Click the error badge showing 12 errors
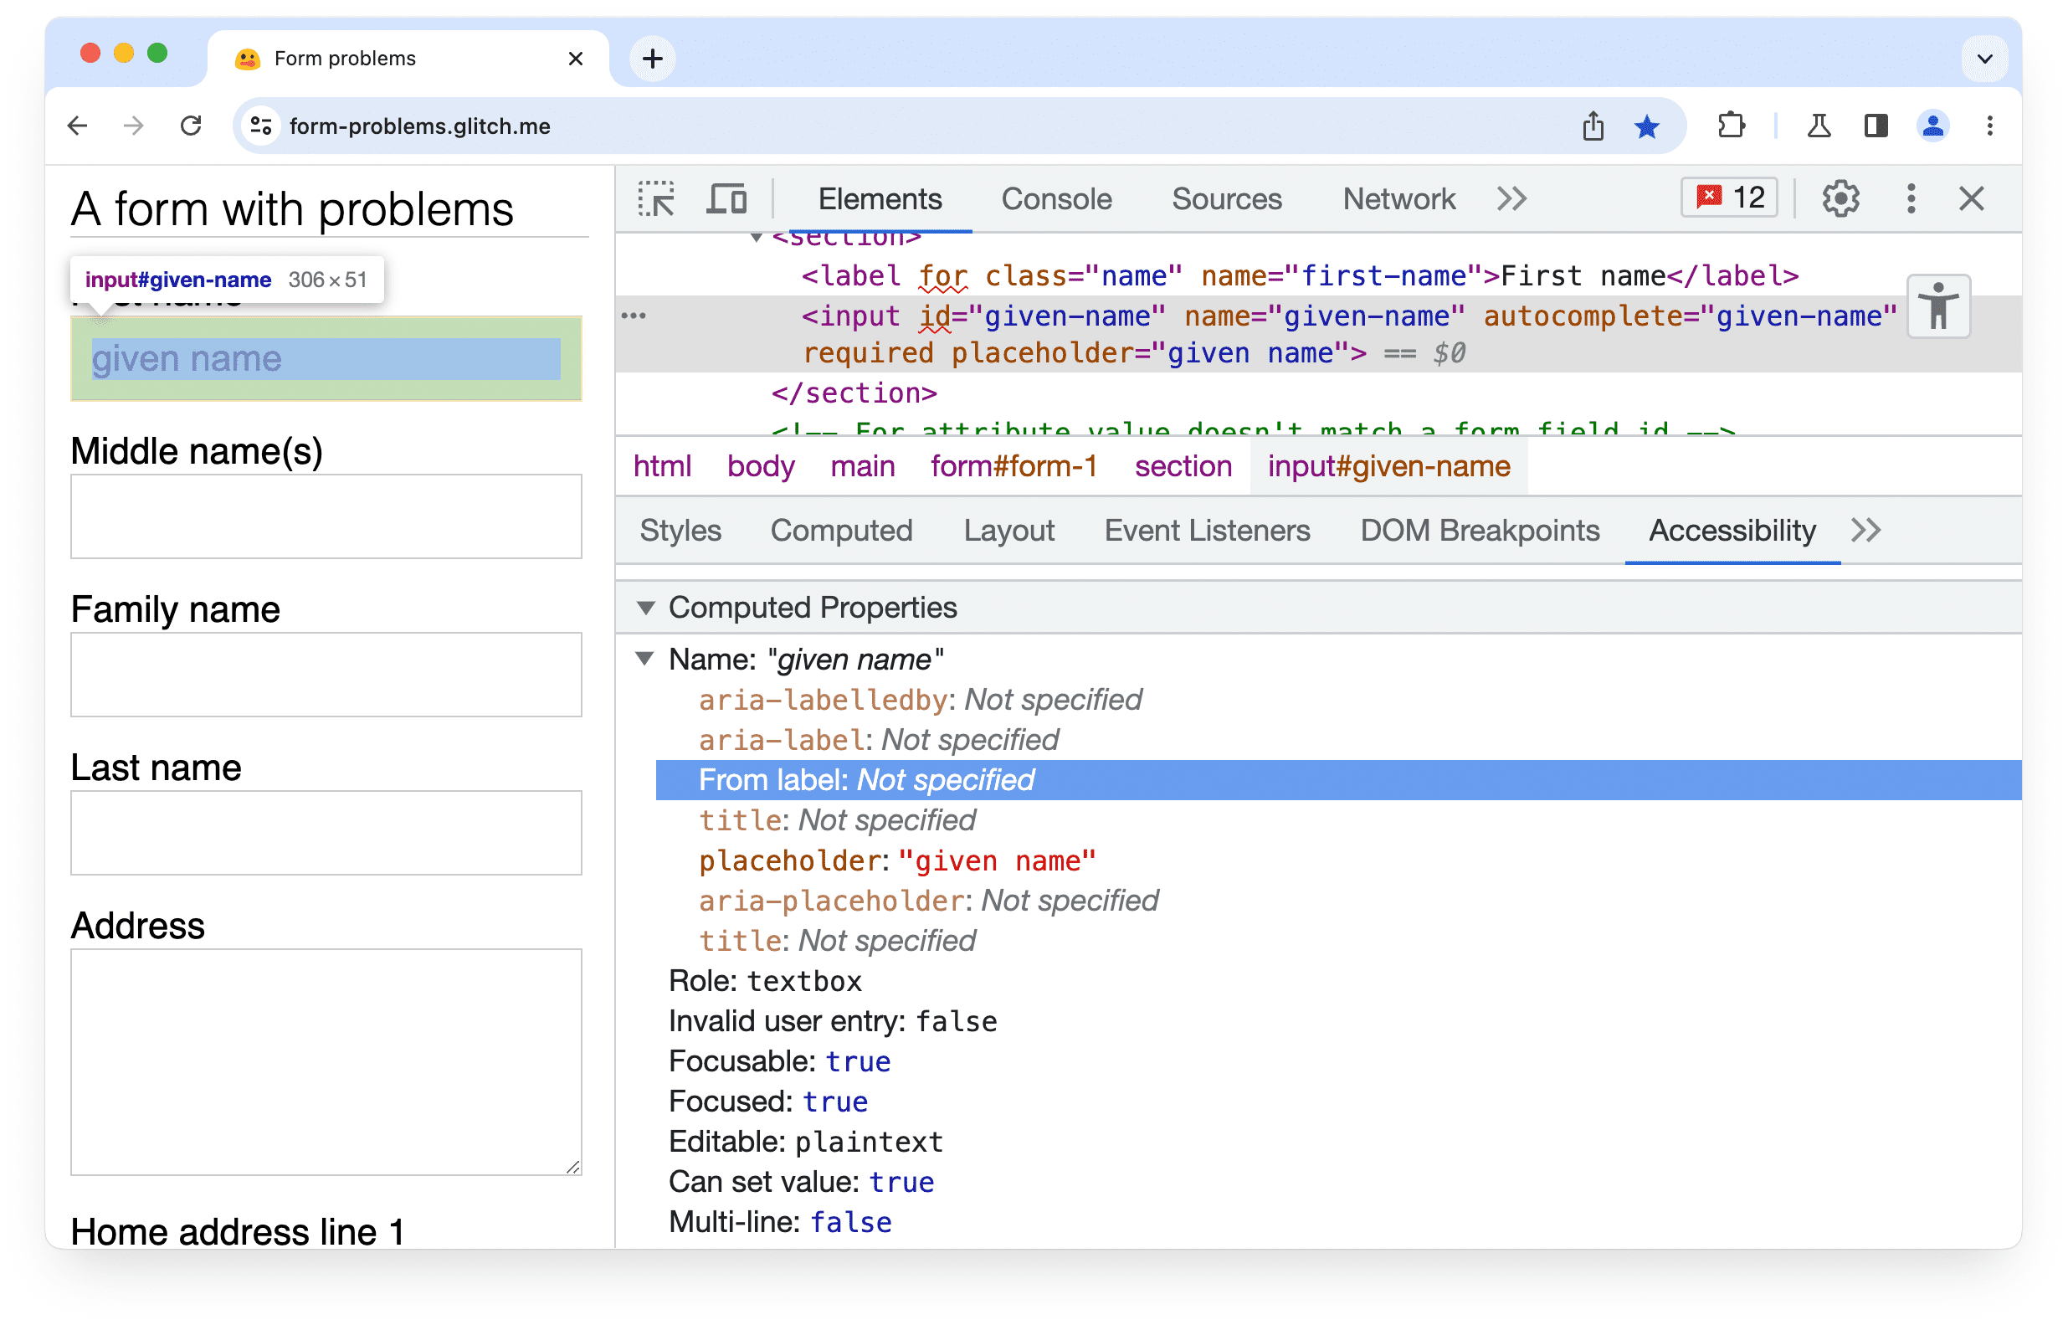Viewport: 2068px width, 1325px height. click(x=1731, y=199)
